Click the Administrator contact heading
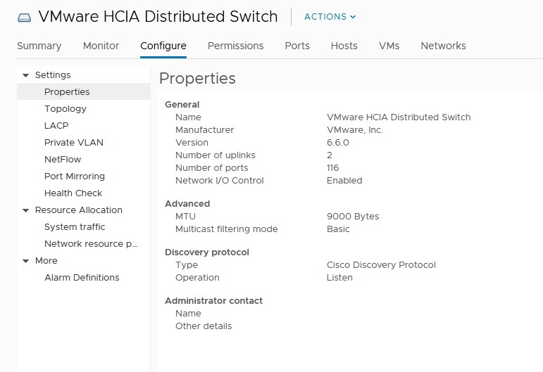This screenshot has height=372, width=543. point(213,301)
